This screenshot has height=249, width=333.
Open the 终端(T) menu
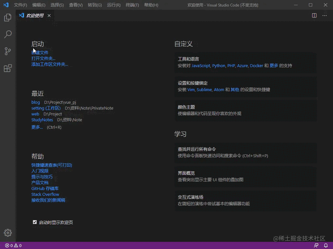pos(132,5)
